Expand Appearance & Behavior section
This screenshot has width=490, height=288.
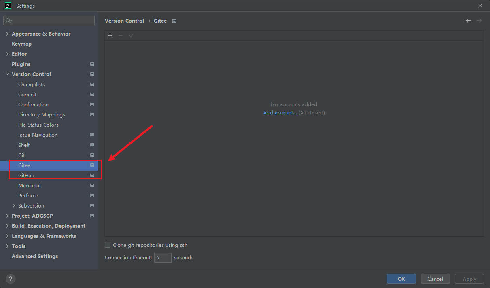click(x=7, y=34)
